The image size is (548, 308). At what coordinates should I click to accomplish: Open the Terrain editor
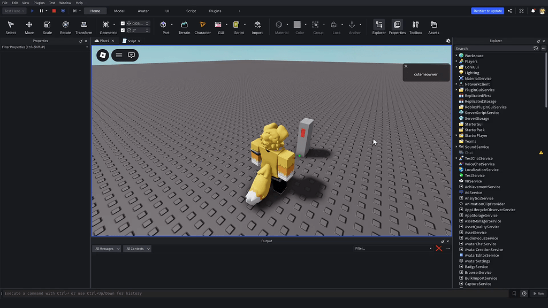tap(184, 28)
